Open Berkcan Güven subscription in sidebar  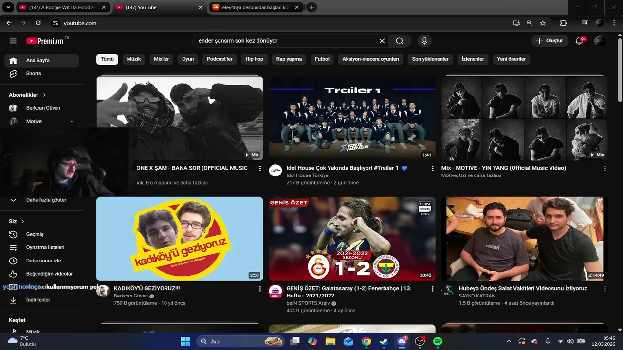tap(41, 108)
